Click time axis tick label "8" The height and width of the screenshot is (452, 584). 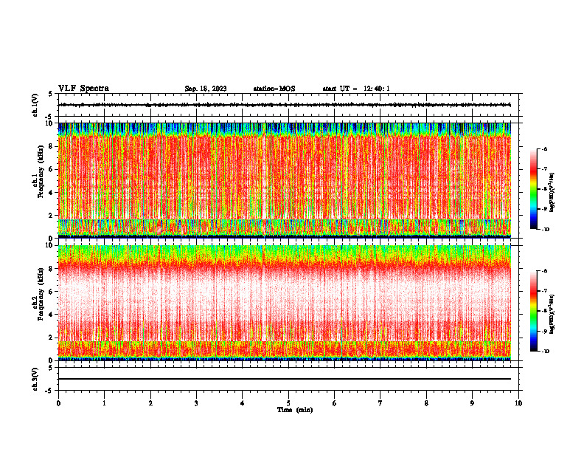[x=426, y=403]
